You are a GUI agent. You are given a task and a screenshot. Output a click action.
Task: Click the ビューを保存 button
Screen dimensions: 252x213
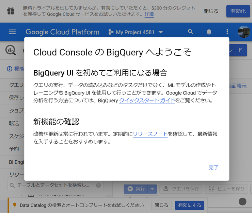pyautogui.click(x=227, y=189)
